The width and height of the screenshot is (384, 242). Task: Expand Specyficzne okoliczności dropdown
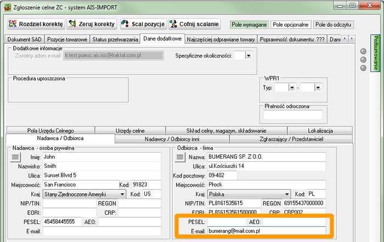249,56
